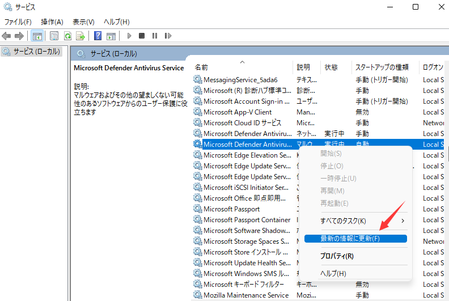This screenshot has height=301, width=449.
Task: Select the MessagingService_5ada6 service row
Action: click(x=318, y=80)
